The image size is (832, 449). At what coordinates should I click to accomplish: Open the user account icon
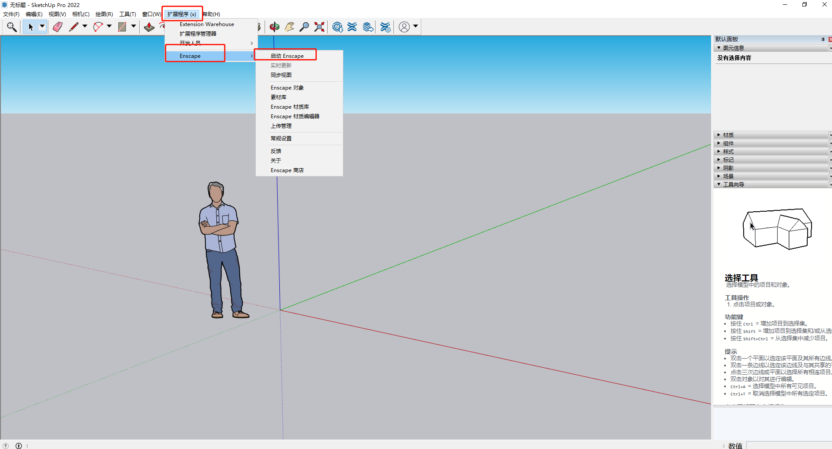pos(404,27)
